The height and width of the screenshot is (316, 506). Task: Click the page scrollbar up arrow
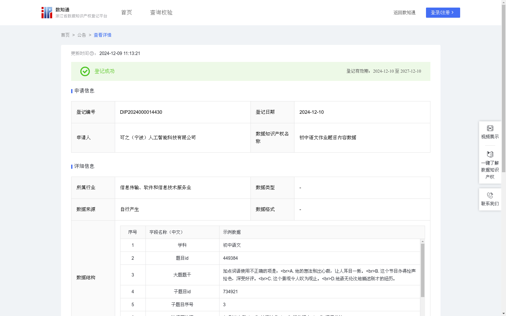[503, 2]
